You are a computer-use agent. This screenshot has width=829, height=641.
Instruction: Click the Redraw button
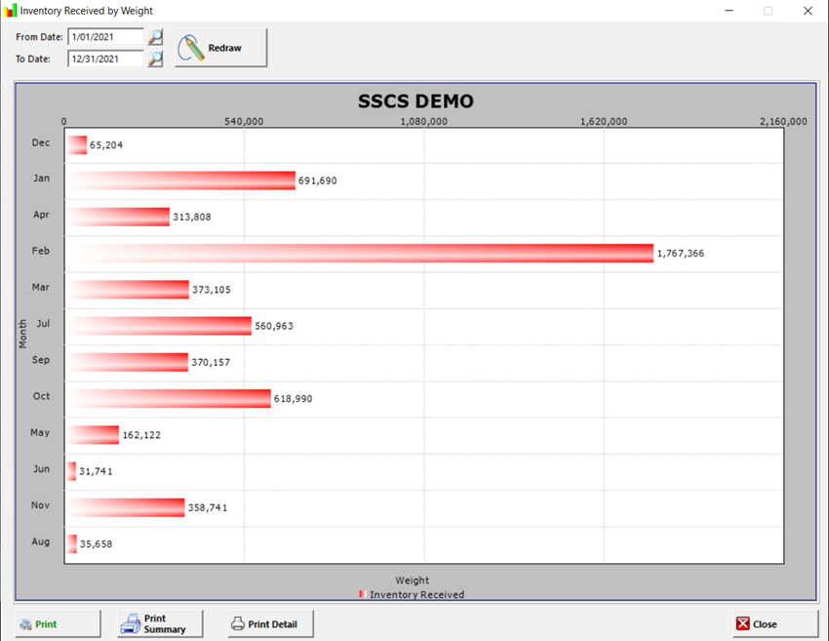pyautogui.click(x=221, y=48)
